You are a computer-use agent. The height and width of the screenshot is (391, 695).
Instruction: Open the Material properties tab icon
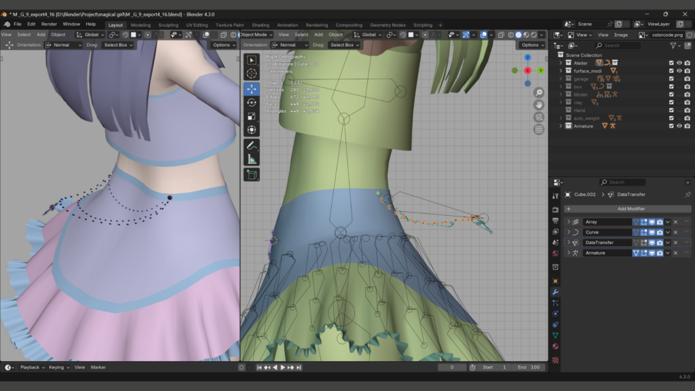click(x=555, y=347)
